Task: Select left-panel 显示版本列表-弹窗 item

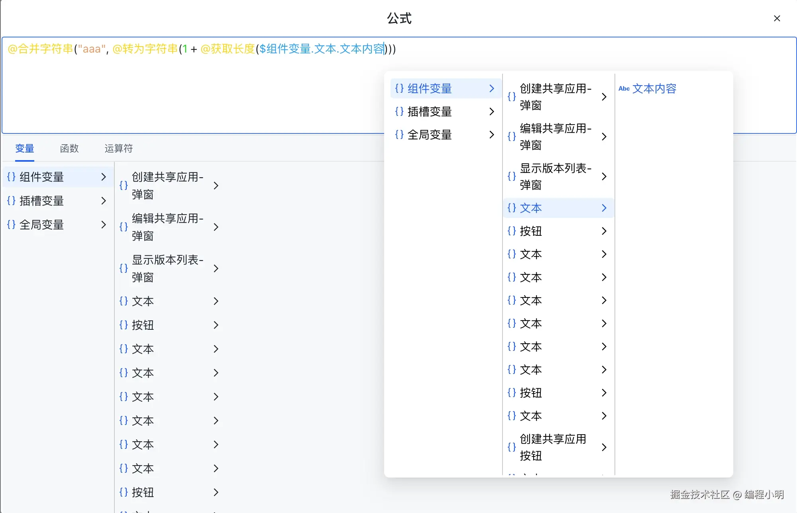Action: coord(167,268)
